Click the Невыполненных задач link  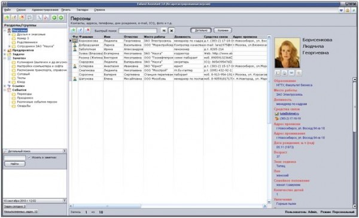[x=20, y=212]
